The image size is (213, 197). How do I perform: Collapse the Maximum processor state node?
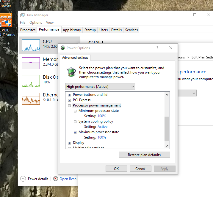pyautogui.click(x=75, y=132)
